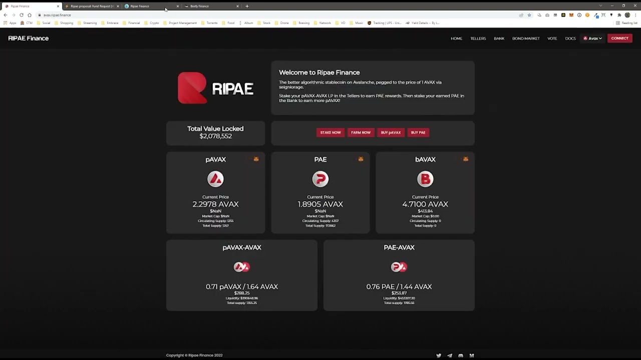
Task: Click the CONNECT wallet button
Action: pos(619,38)
